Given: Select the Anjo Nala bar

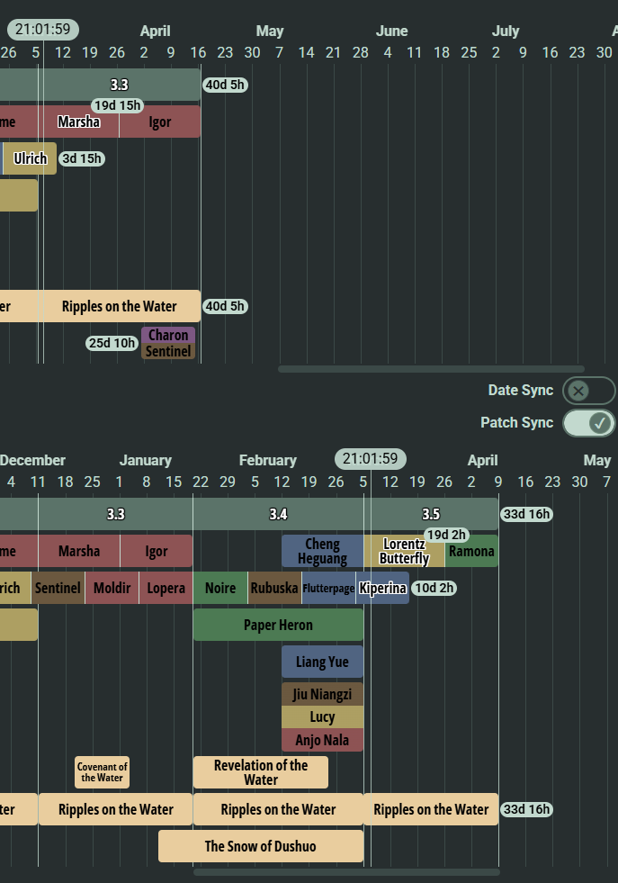Looking at the screenshot, I should [323, 740].
